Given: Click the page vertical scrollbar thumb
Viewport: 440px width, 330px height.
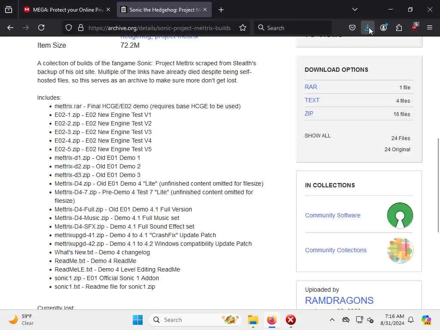Looking at the screenshot, I should coord(438,185).
